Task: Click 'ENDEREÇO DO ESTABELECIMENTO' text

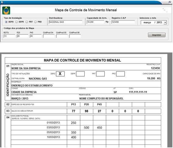Action: (32, 85)
